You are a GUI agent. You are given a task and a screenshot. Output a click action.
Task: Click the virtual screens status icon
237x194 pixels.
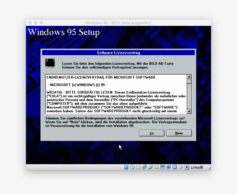pyautogui.click(x=169, y=167)
